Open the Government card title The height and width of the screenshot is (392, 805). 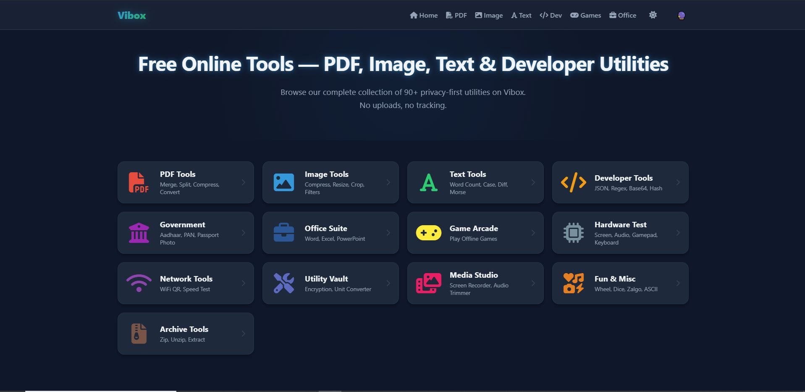183,225
